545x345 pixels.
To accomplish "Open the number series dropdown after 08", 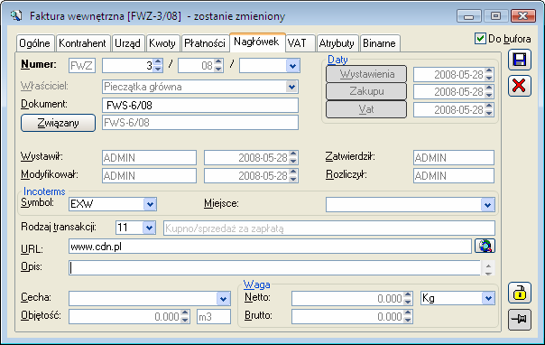I will pos(292,65).
